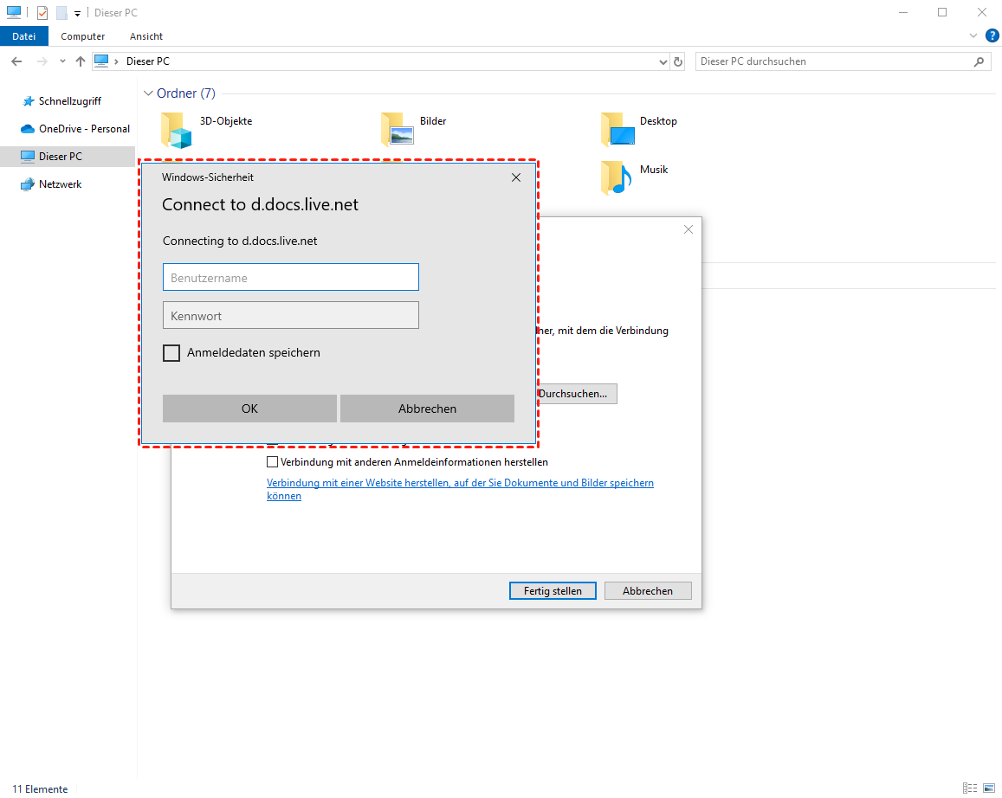Image resolution: width=1002 pixels, height=798 pixels.
Task: Check Anmeldedaten speichern
Action: (x=171, y=353)
